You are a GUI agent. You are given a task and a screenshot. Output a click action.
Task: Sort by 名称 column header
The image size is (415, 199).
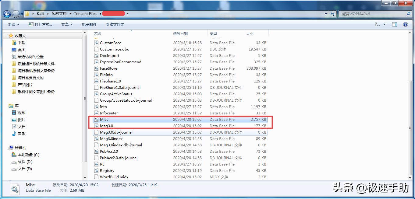pyautogui.click(x=97, y=33)
